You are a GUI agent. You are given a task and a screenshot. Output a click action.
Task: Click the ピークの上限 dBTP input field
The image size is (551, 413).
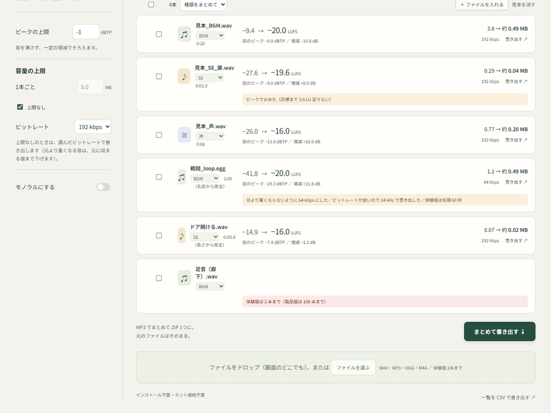click(86, 32)
